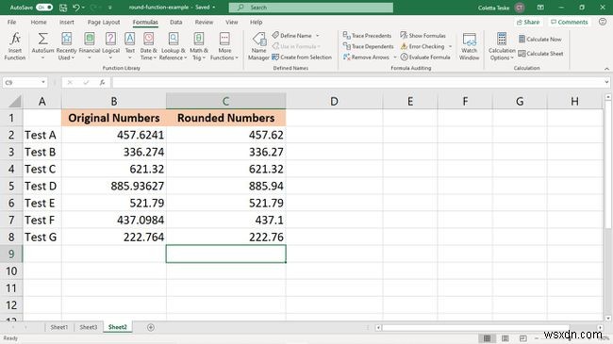
Task: Switch to the Data tab
Action: tap(176, 23)
